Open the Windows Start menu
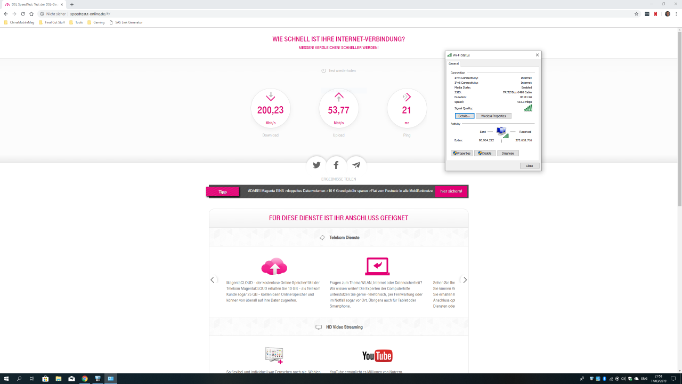 (6, 379)
